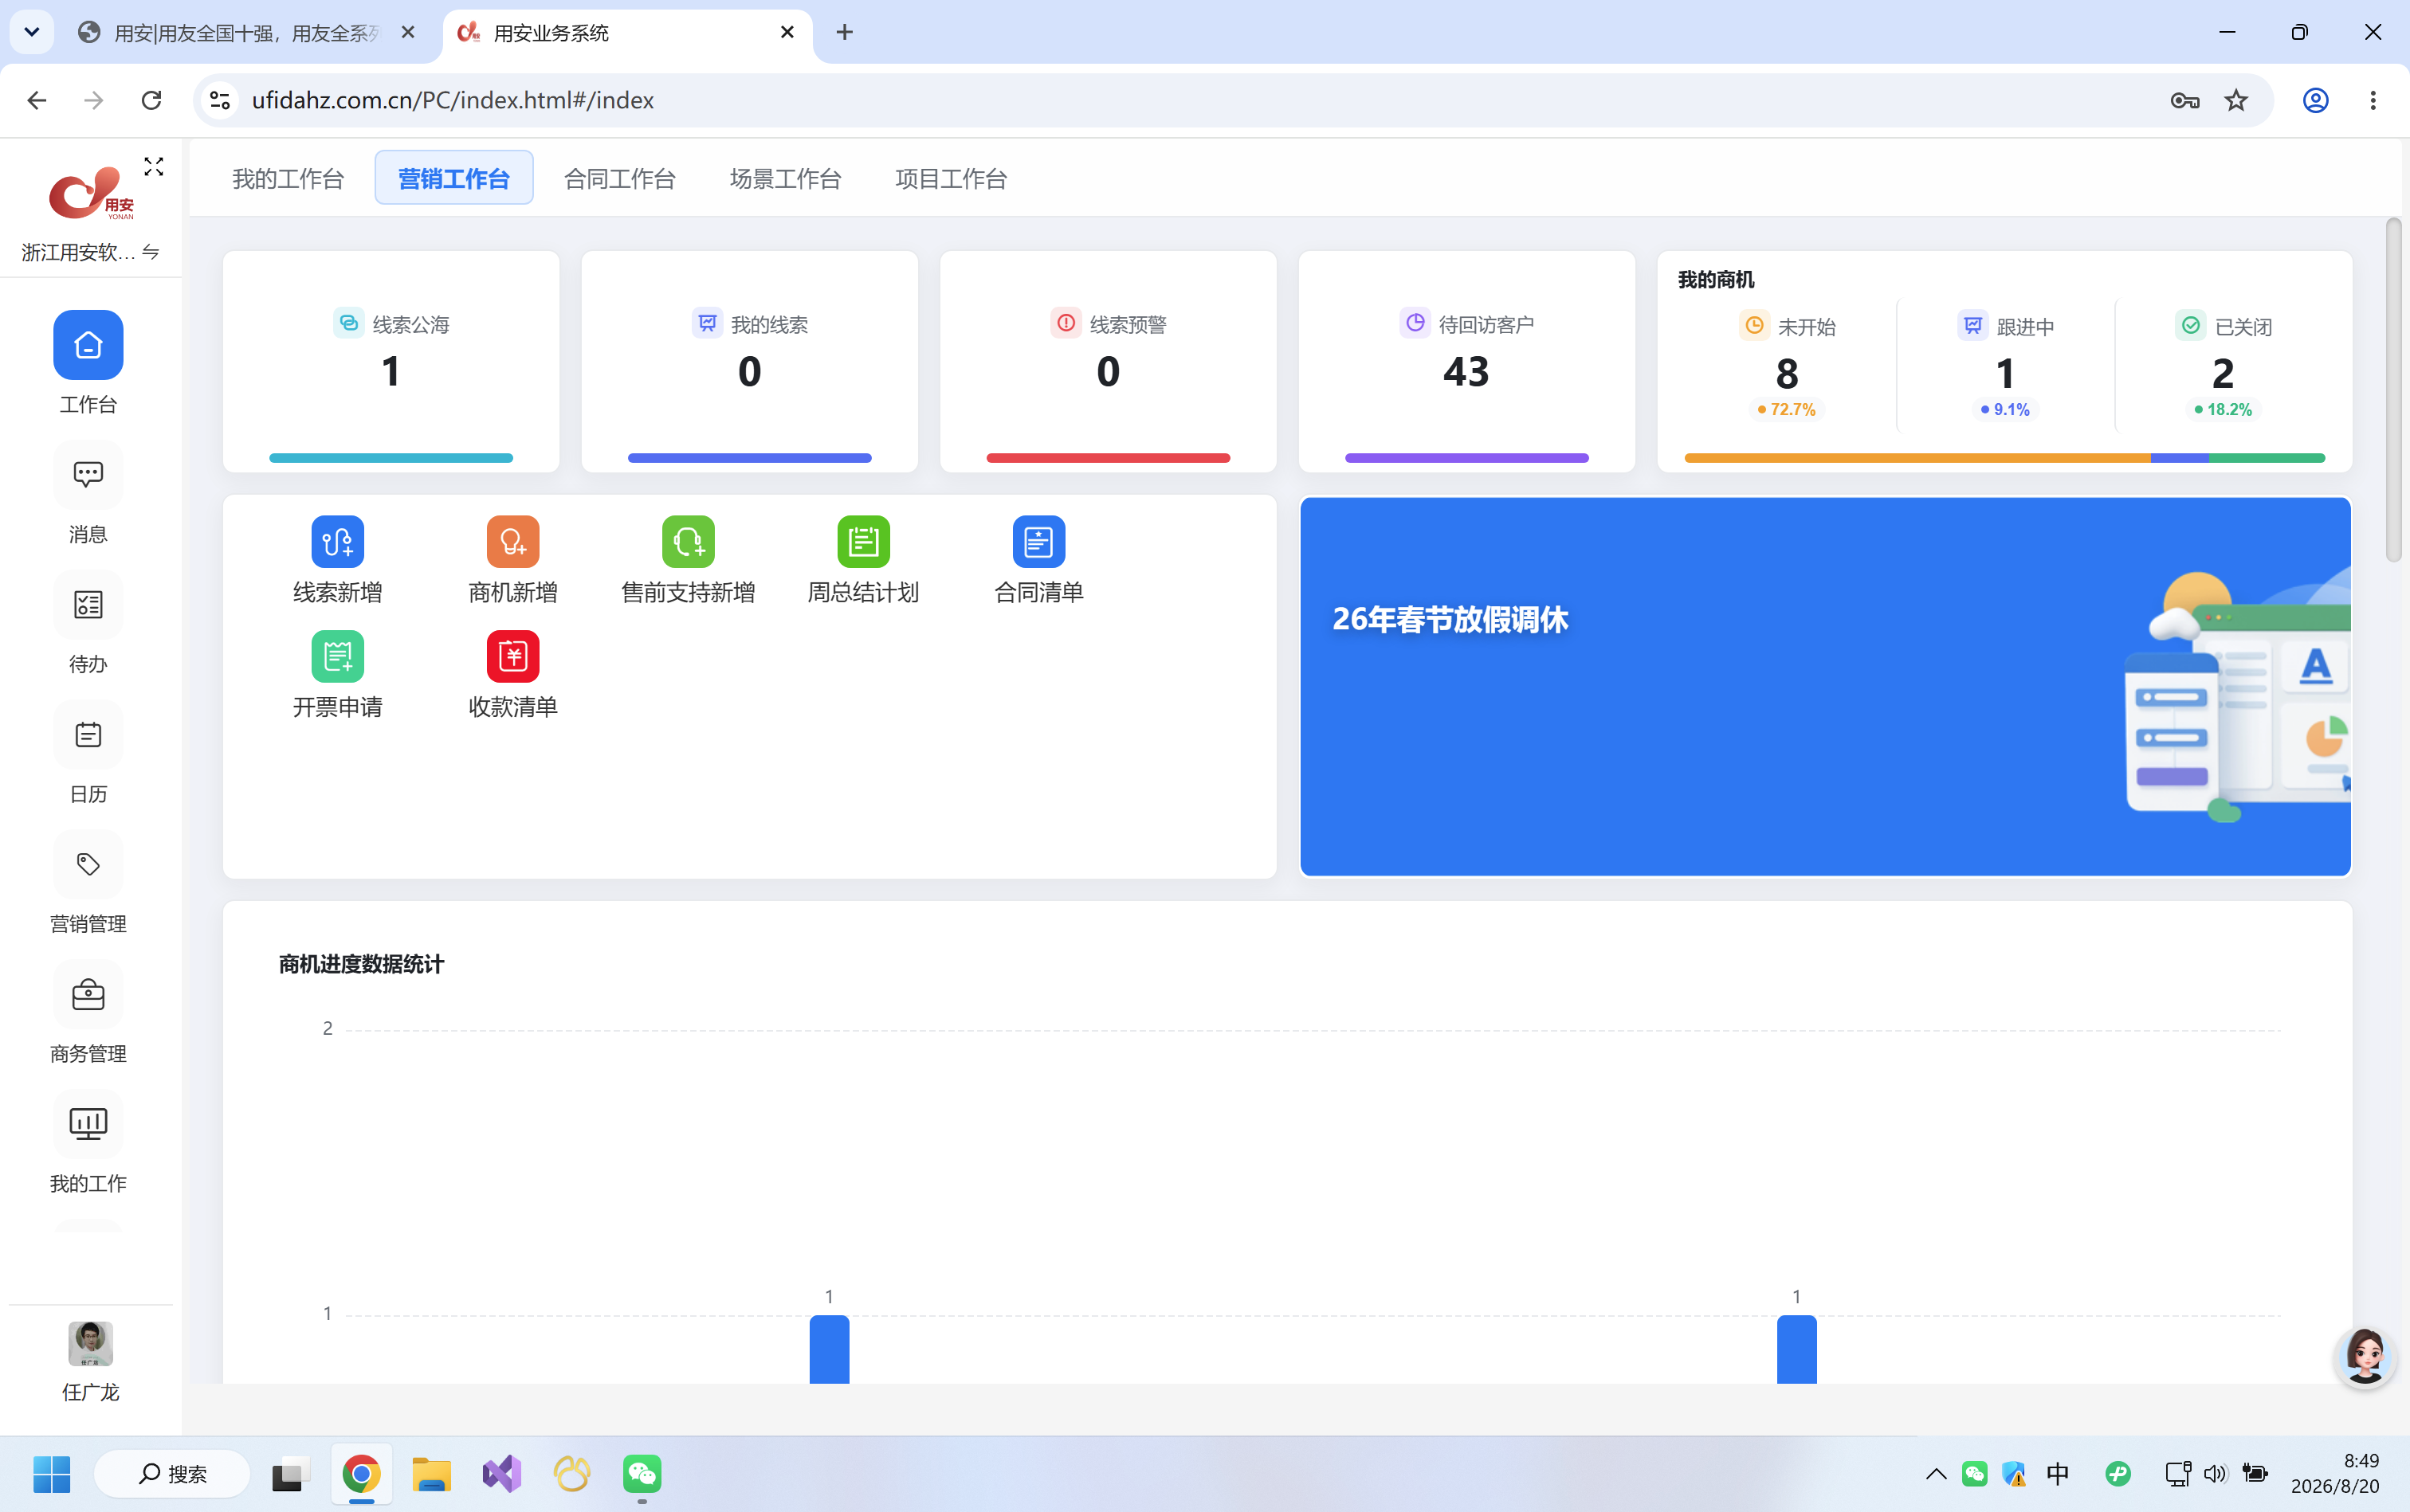This screenshot has height=1512, width=2410.
Task: Click orange segment of 我的商机 progress bar
Action: (1917, 458)
